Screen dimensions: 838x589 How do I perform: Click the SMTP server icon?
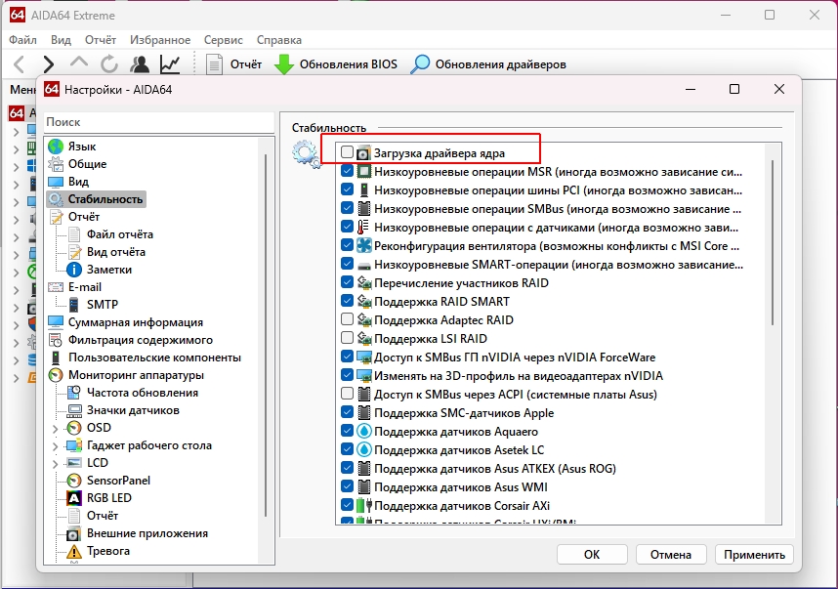(x=74, y=305)
